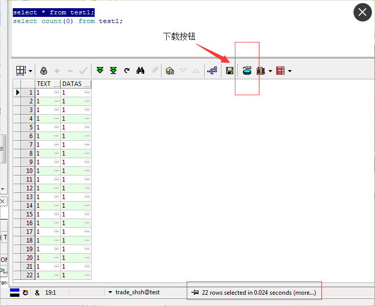This screenshot has height=306, width=375.
Task: Click the 19:1 cursor position indicator
Action: [x=51, y=293]
